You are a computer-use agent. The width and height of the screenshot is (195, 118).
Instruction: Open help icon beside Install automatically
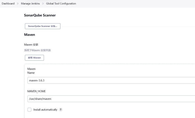pyautogui.click(x=60, y=110)
